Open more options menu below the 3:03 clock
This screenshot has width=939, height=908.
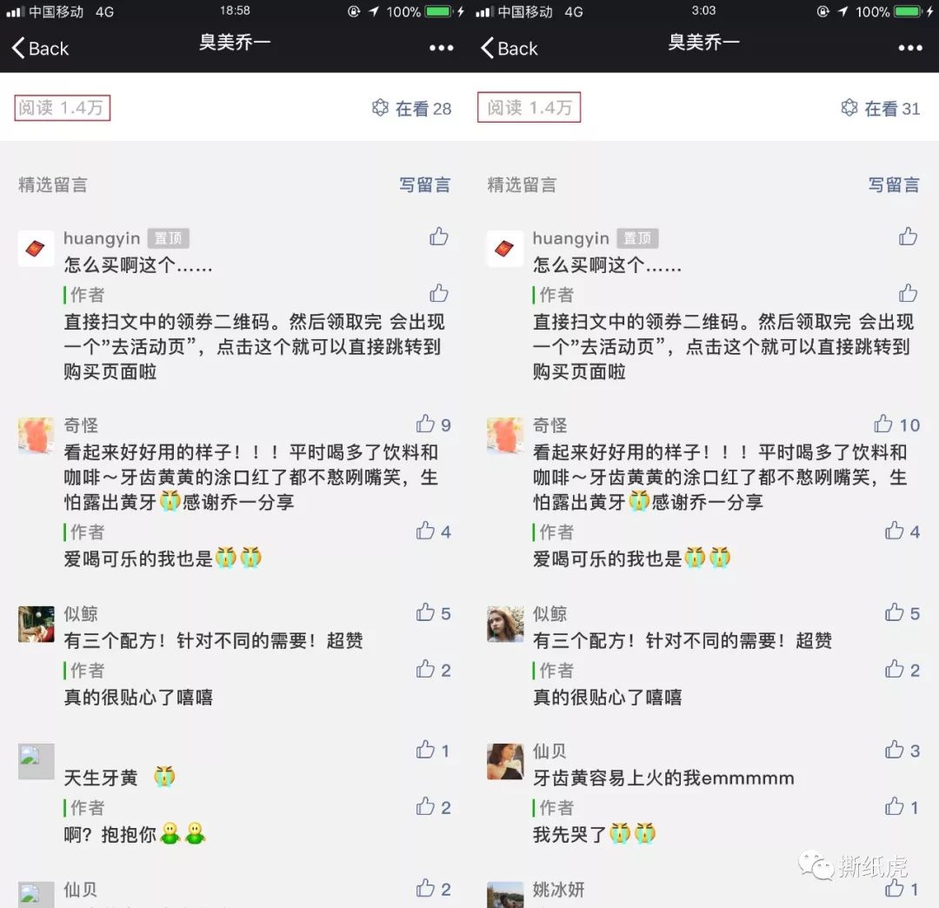[x=910, y=48]
